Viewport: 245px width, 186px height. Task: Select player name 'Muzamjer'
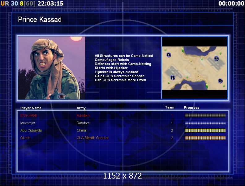point(28,123)
